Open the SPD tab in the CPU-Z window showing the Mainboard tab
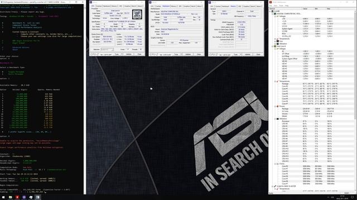The height and width of the screenshot is (200, 357). tap(180, 6)
